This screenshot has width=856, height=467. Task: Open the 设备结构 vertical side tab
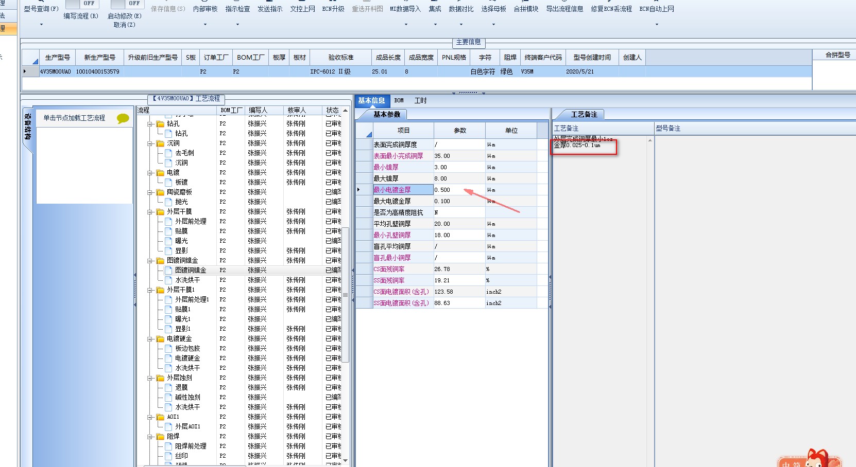(x=27, y=127)
